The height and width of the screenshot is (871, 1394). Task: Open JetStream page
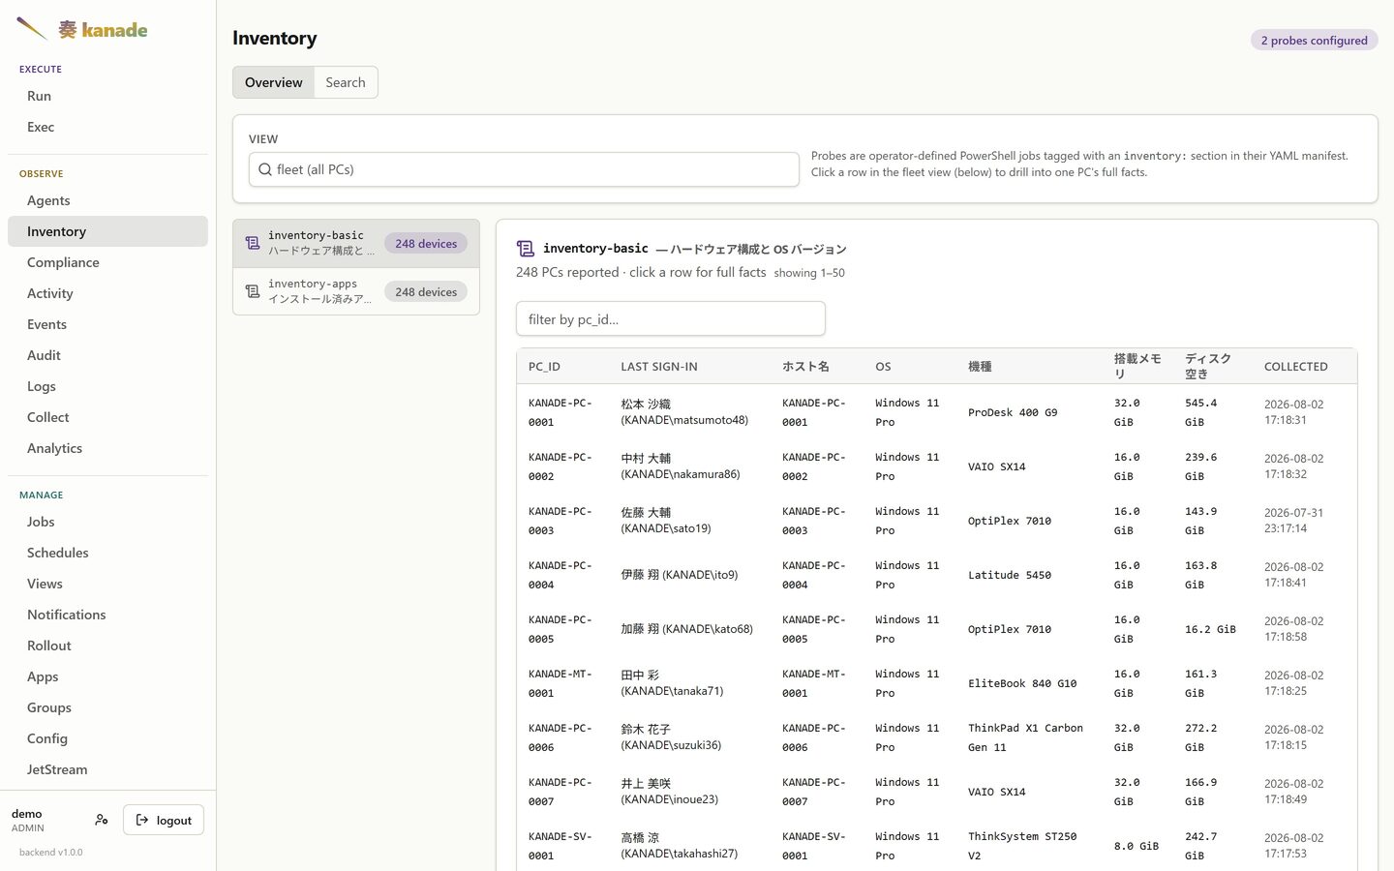pyautogui.click(x=107, y=769)
